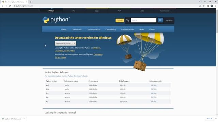Click the address bar URL
Viewport: 218px width, 122px height.
coord(24,6)
